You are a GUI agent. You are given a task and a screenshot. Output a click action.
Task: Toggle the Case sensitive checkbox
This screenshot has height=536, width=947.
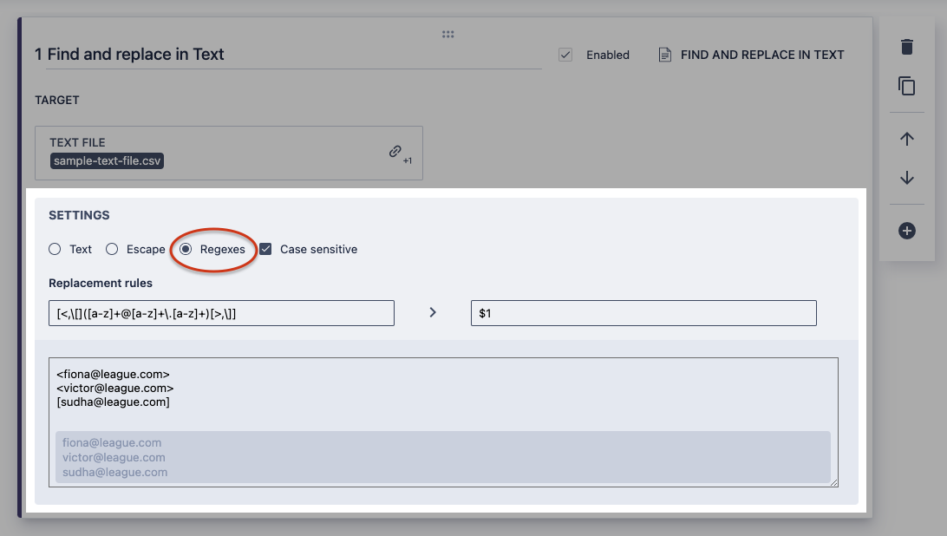266,249
